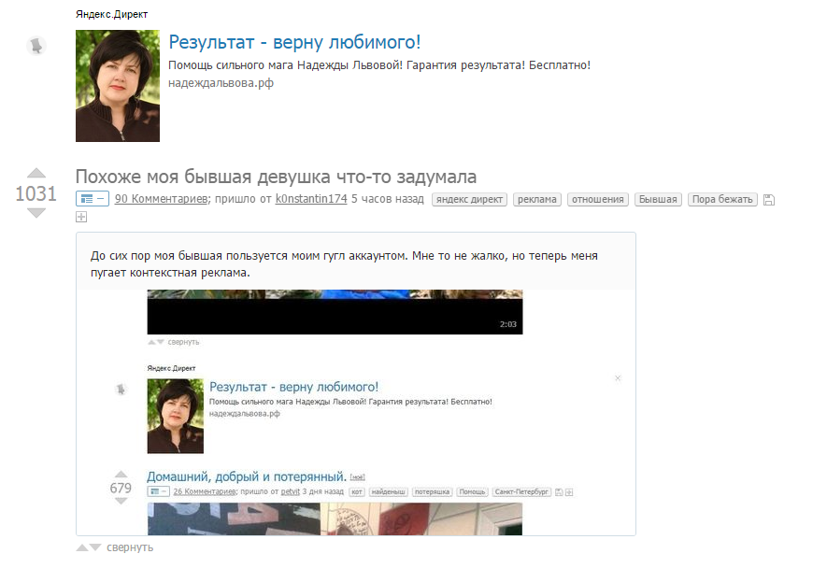Click the 'Яндекс.Директ' label above the large ad
The width and height of the screenshot is (827, 568).
(111, 15)
